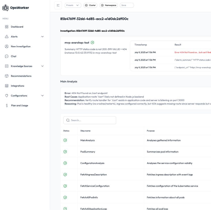Screen dimensions: 211x210
Task: Click green status check next to mvp-evershop-test
Action: (x=92, y=43)
